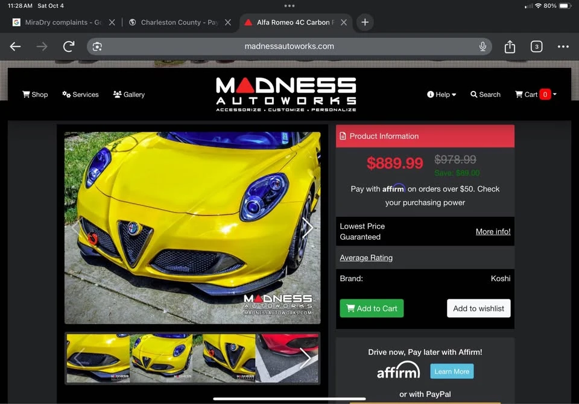Viewport: 579px width, 404px height.
Task: Show previous main product image
Action: click(77, 228)
